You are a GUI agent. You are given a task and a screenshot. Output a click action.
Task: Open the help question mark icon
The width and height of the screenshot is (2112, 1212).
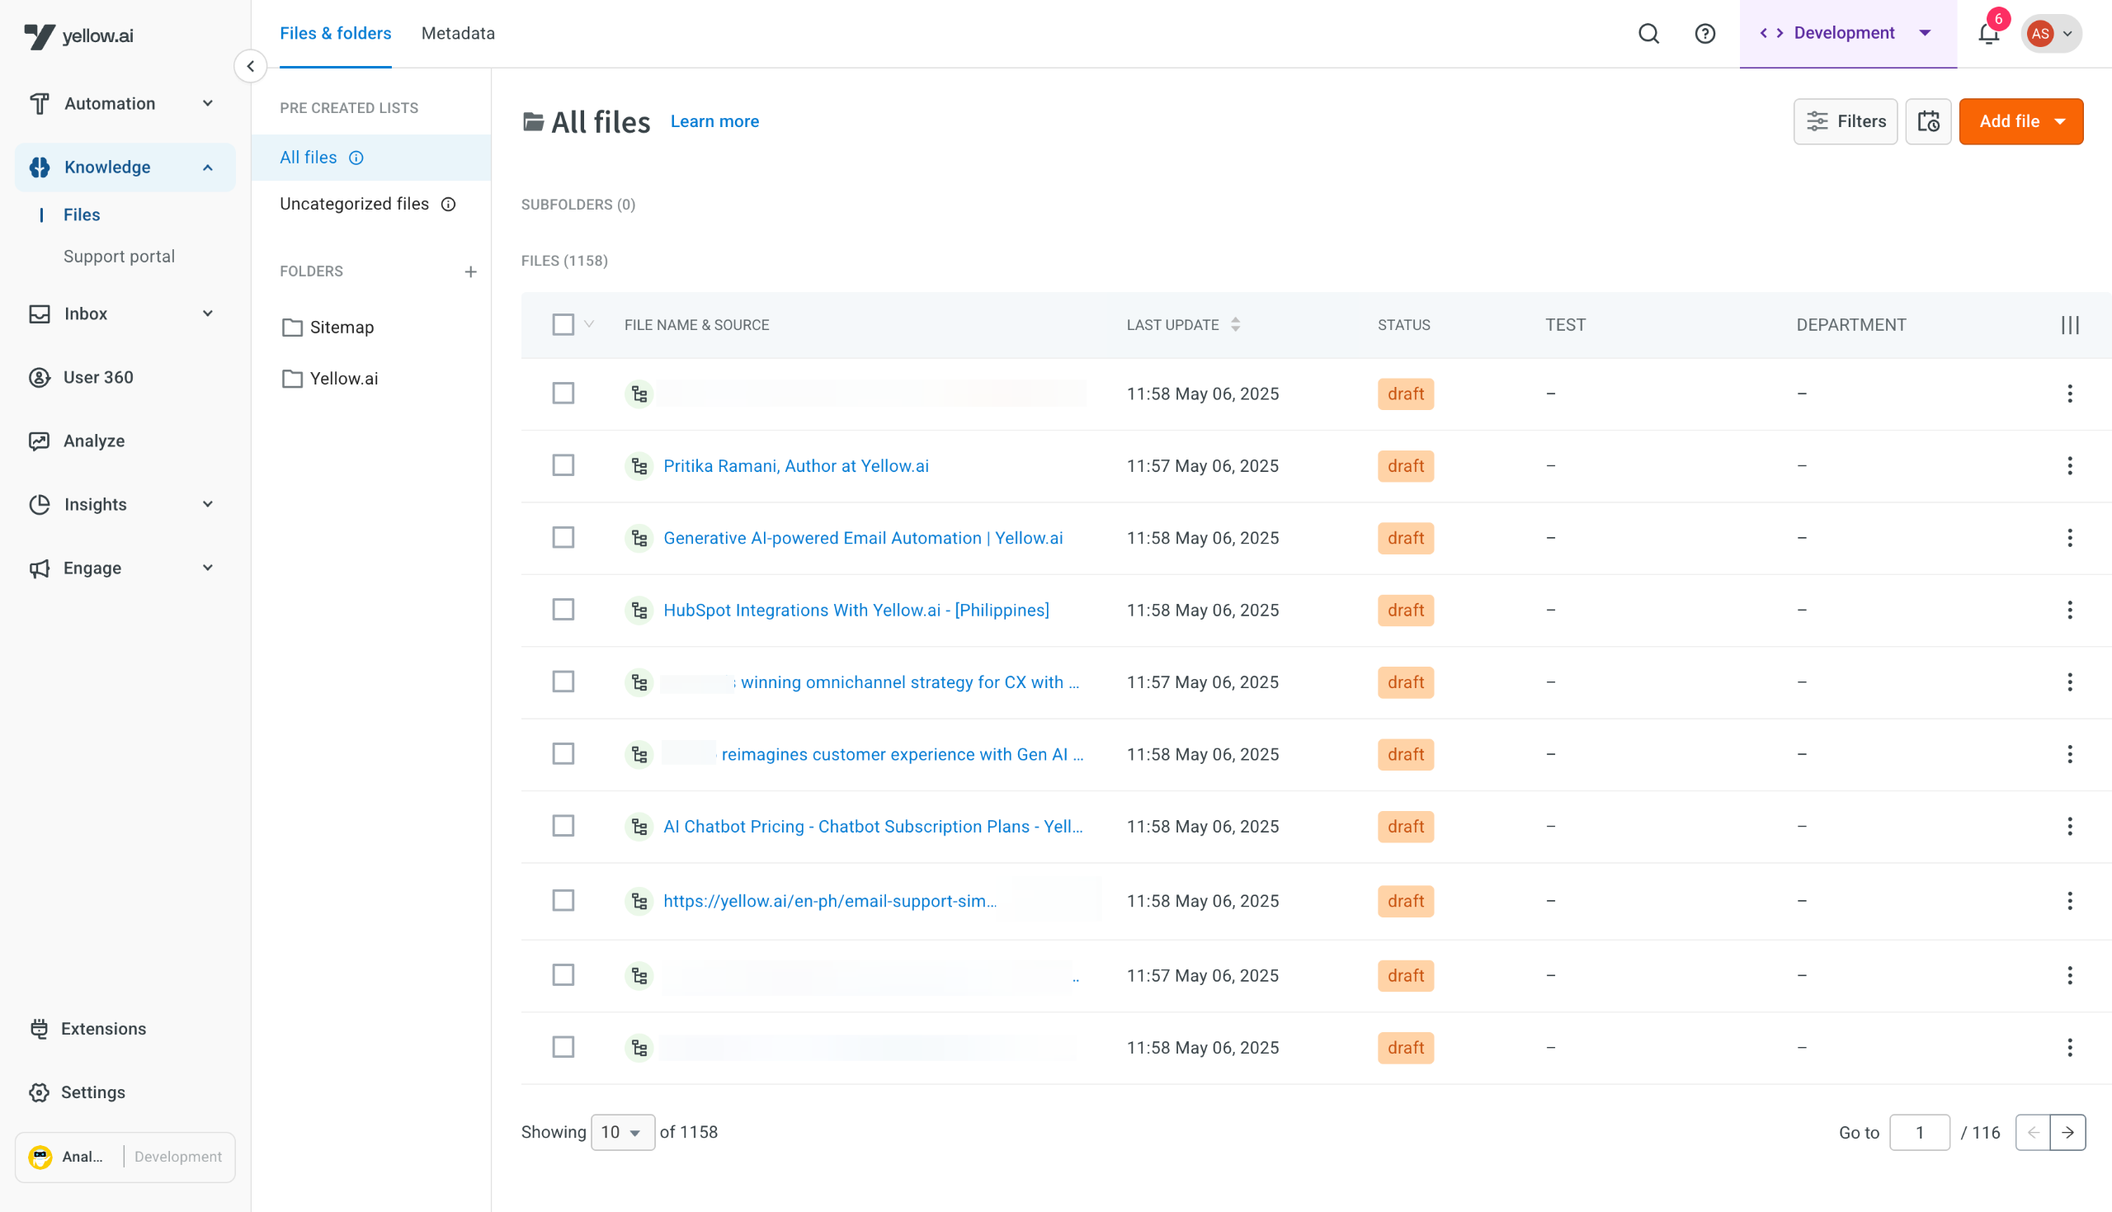click(1704, 33)
